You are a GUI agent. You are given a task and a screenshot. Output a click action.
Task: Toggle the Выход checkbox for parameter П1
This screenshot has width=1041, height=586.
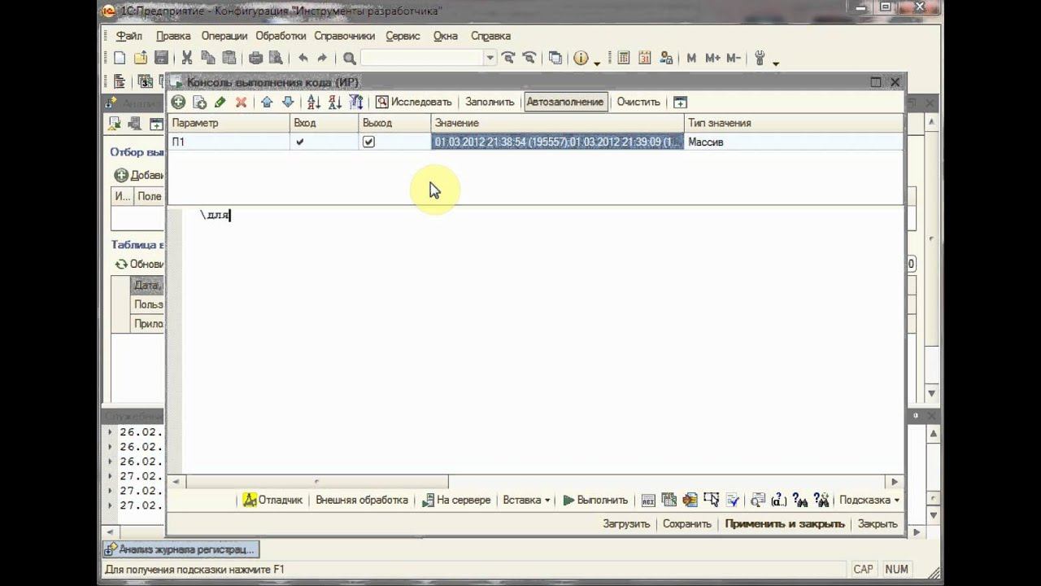pyautogui.click(x=368, y=142)
